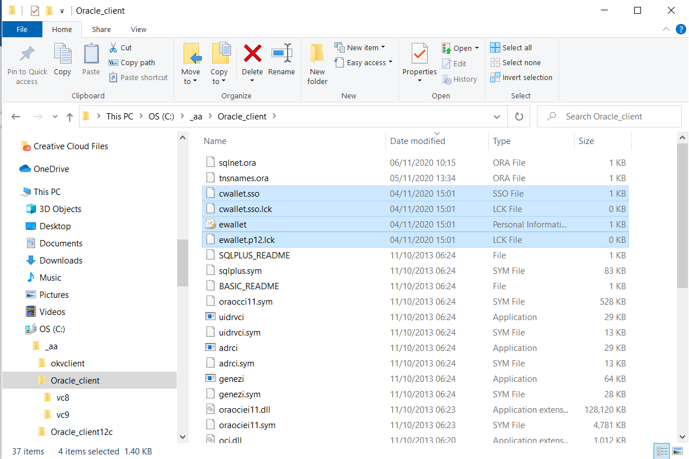Click Properties icon in Quick Access Toolbar
Screen dimensions: 689x459
tap(35, 10)
